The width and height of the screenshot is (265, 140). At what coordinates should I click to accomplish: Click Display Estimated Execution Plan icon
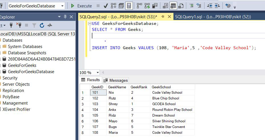113,6
